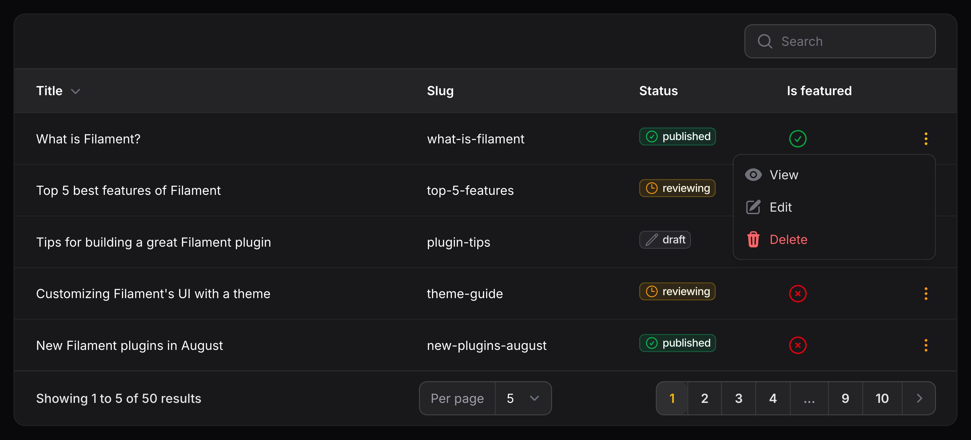Image resolution: width=971 pixels, height=440 pixels.
Task: Choose View from the row actions menu
Action: tap(784, 175)
